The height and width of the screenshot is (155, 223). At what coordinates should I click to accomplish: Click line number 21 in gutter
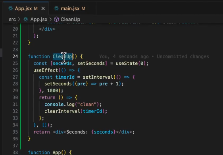click(15, 36)
